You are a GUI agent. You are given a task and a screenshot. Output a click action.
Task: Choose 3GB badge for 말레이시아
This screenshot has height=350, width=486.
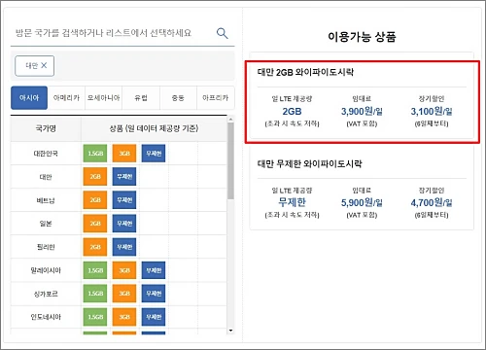124,270
